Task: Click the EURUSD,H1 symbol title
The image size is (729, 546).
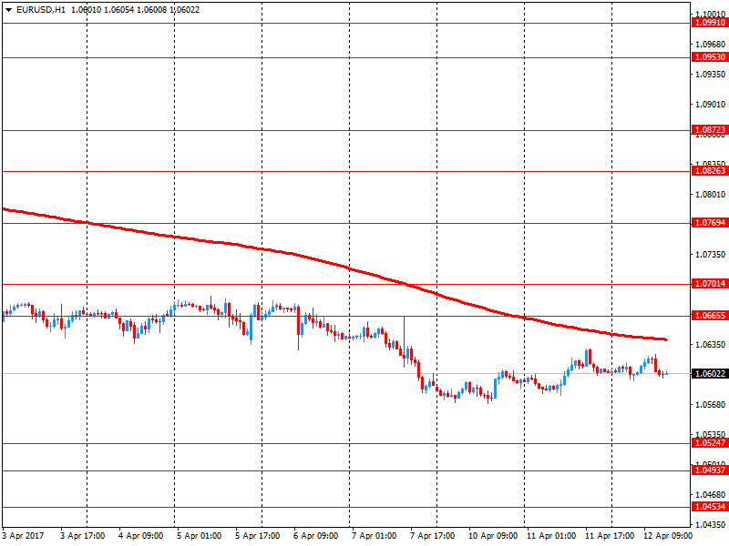Action: click(x=41, y=10)
